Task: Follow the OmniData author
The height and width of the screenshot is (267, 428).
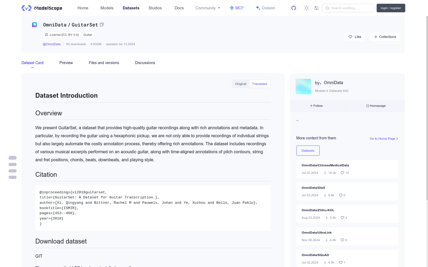Action: 316,106
